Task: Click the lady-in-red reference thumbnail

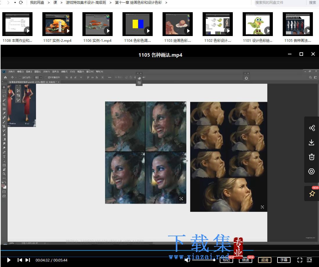Action: tap(22, 105)
